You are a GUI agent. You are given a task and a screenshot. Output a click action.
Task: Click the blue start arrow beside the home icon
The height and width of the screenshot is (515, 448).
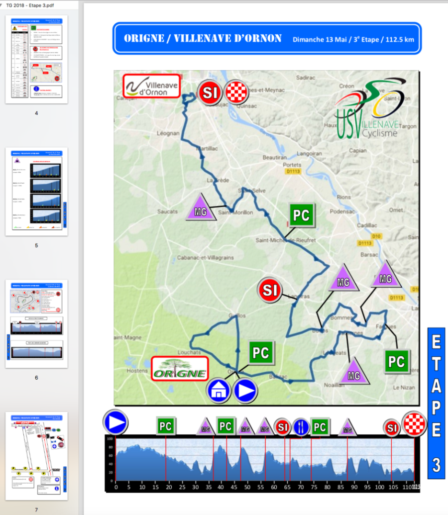pos(245,390)
